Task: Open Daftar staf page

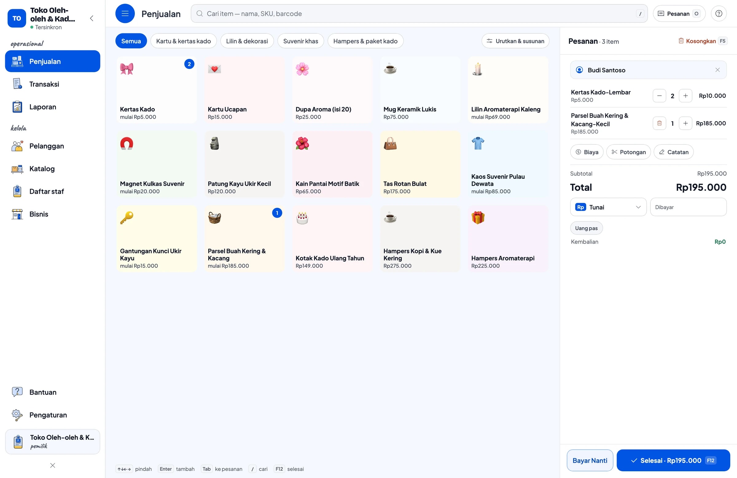Action: [x=53, y=191]
